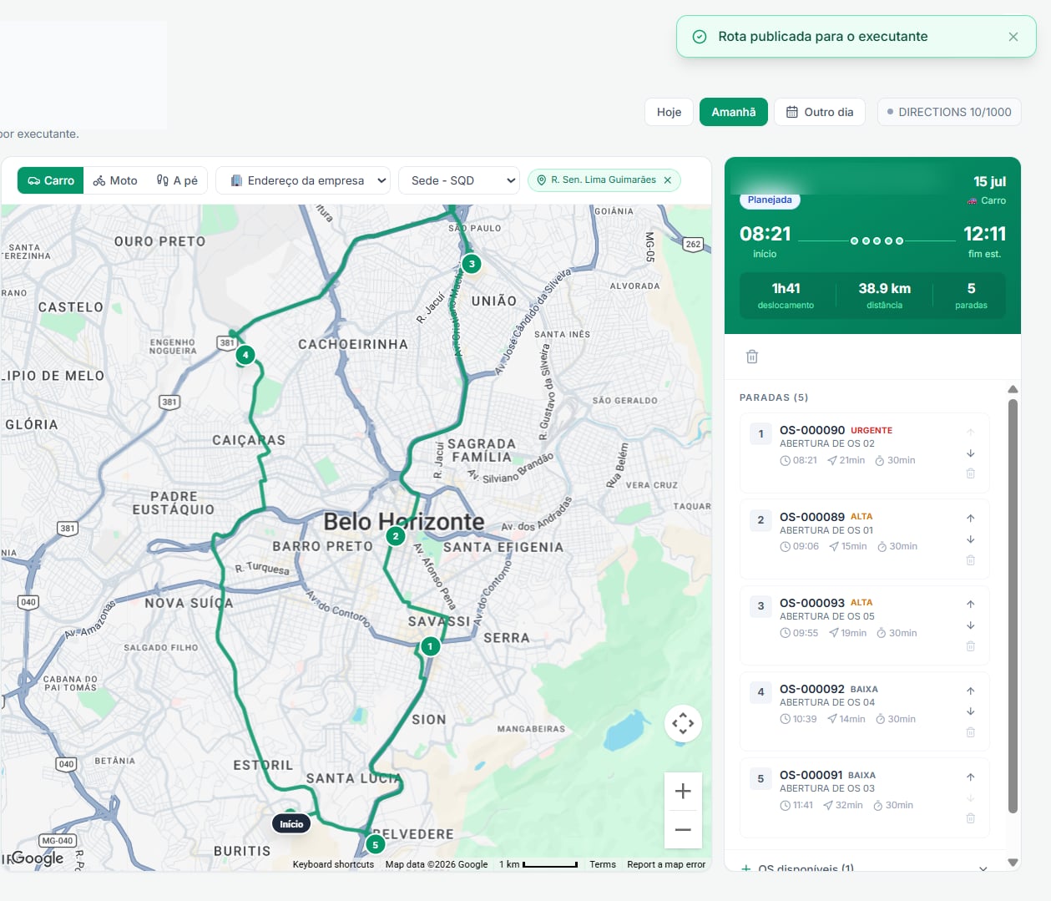Move OS-000089 down in the list
The width and height of the screenshot is (1051, 901).
coord(971,539)
